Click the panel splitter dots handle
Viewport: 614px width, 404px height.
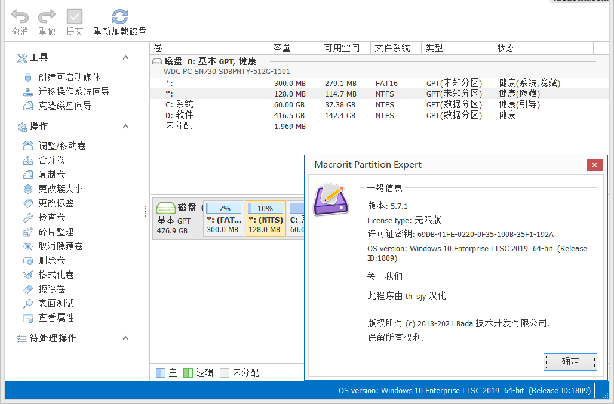click(x=146, y=211)
